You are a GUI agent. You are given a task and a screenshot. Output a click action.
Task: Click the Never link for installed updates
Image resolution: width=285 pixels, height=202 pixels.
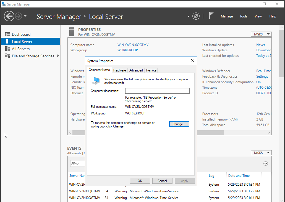261,45
